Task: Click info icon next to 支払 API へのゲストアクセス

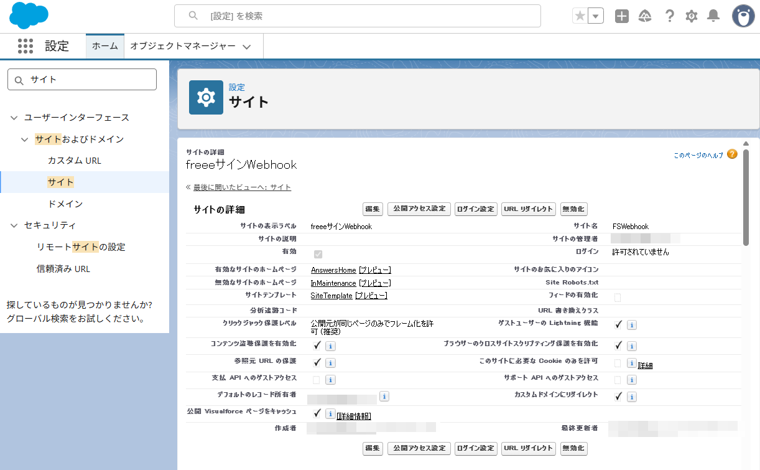Action: pyautogui.click(x=331, y=380)
